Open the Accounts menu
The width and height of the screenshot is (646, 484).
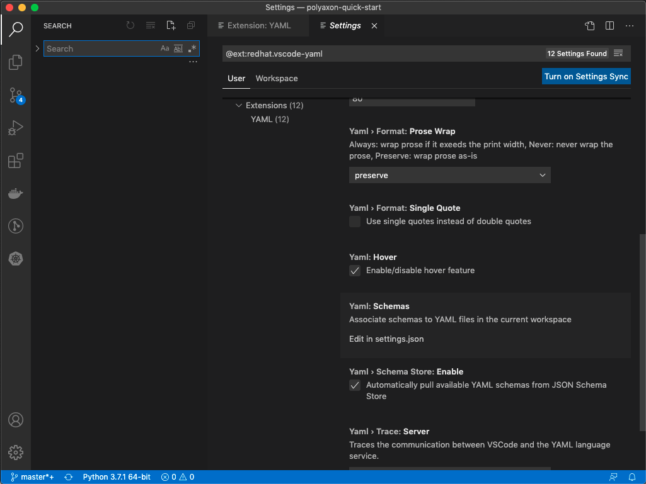16,420
